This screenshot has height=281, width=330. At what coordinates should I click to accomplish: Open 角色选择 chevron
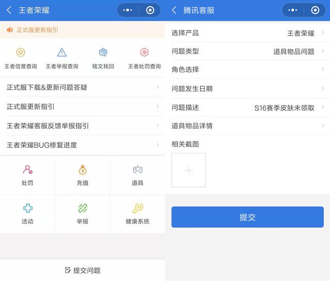(x=323, y=69)
